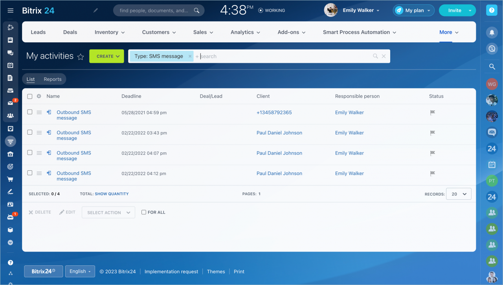Remove the Type: SMS message filter chip
The height and width of the screenshot is (285, 503).
tap(190, 56)
